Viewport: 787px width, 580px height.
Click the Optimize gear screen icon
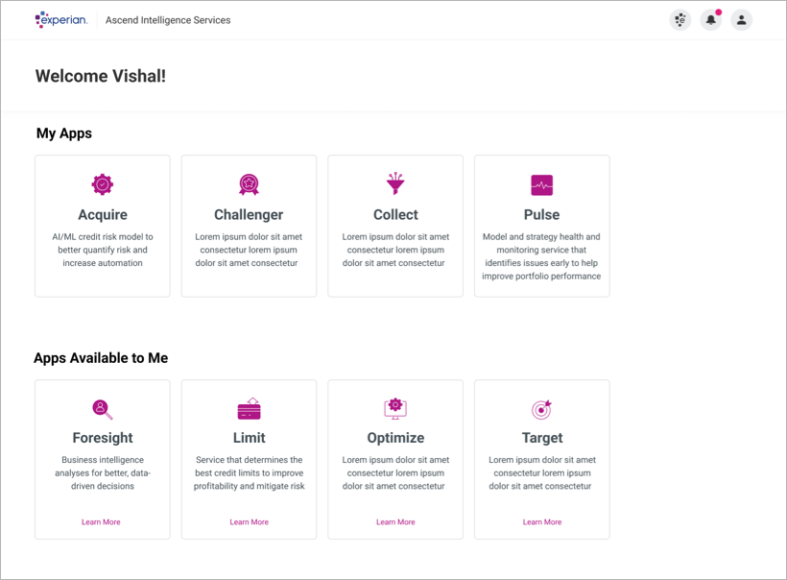[395, 409]
